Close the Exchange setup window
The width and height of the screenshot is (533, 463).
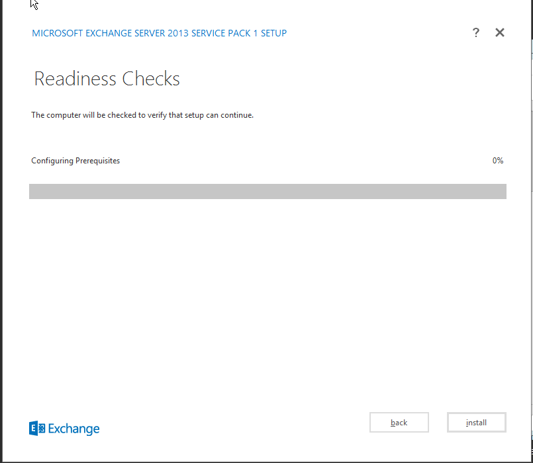tap(500, 32)
